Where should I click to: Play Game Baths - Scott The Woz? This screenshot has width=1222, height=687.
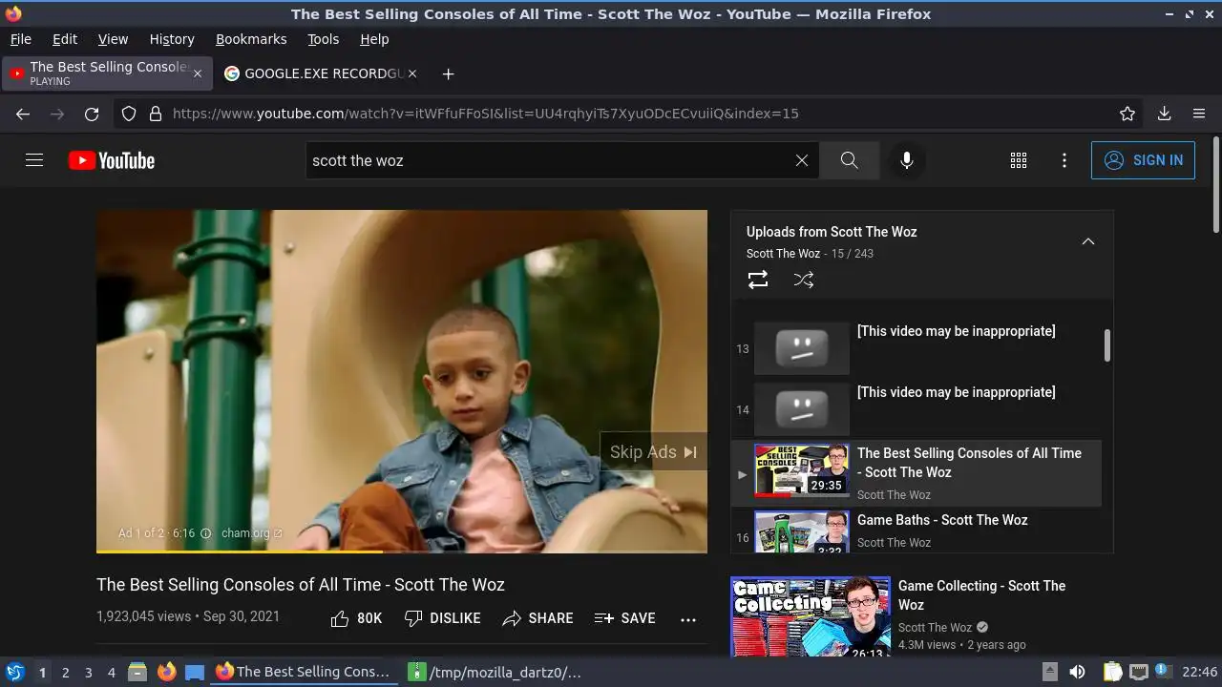click(x=916, y=531)
